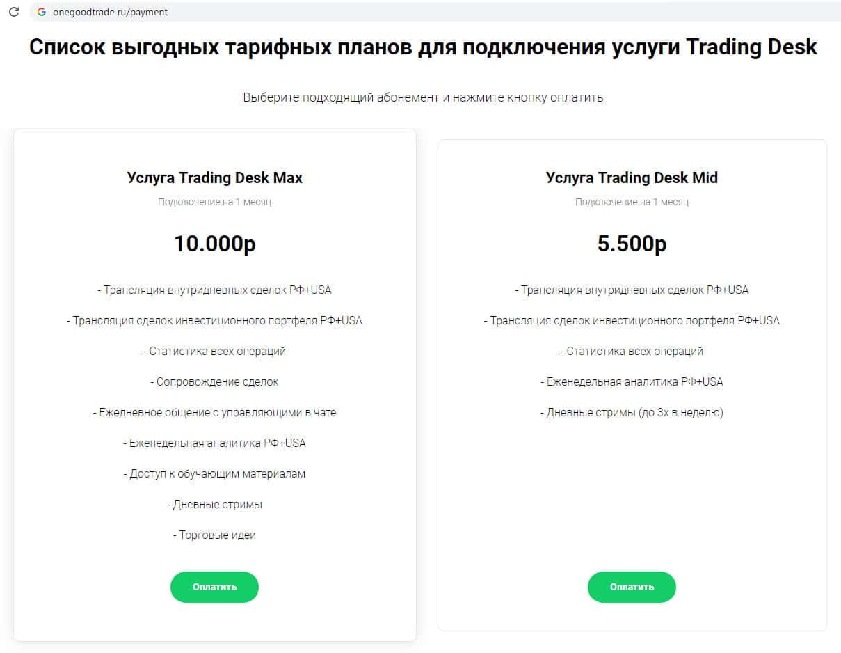Click the 'Услуга Trading Desk Max' title
The height and width of the screenshot is (653, 841).
214,178
